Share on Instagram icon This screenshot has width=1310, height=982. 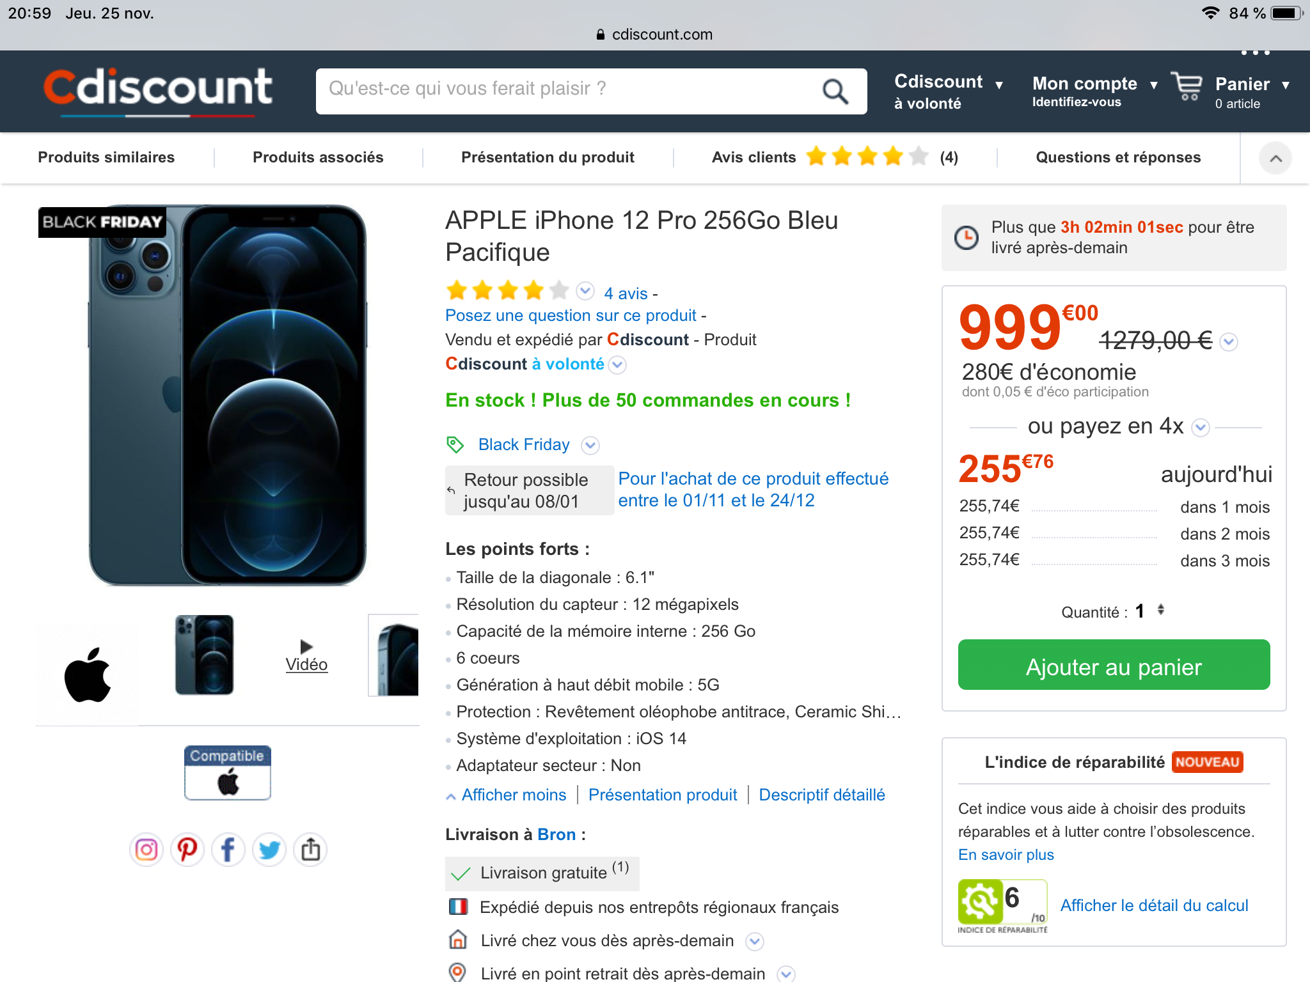pos(146,850)
